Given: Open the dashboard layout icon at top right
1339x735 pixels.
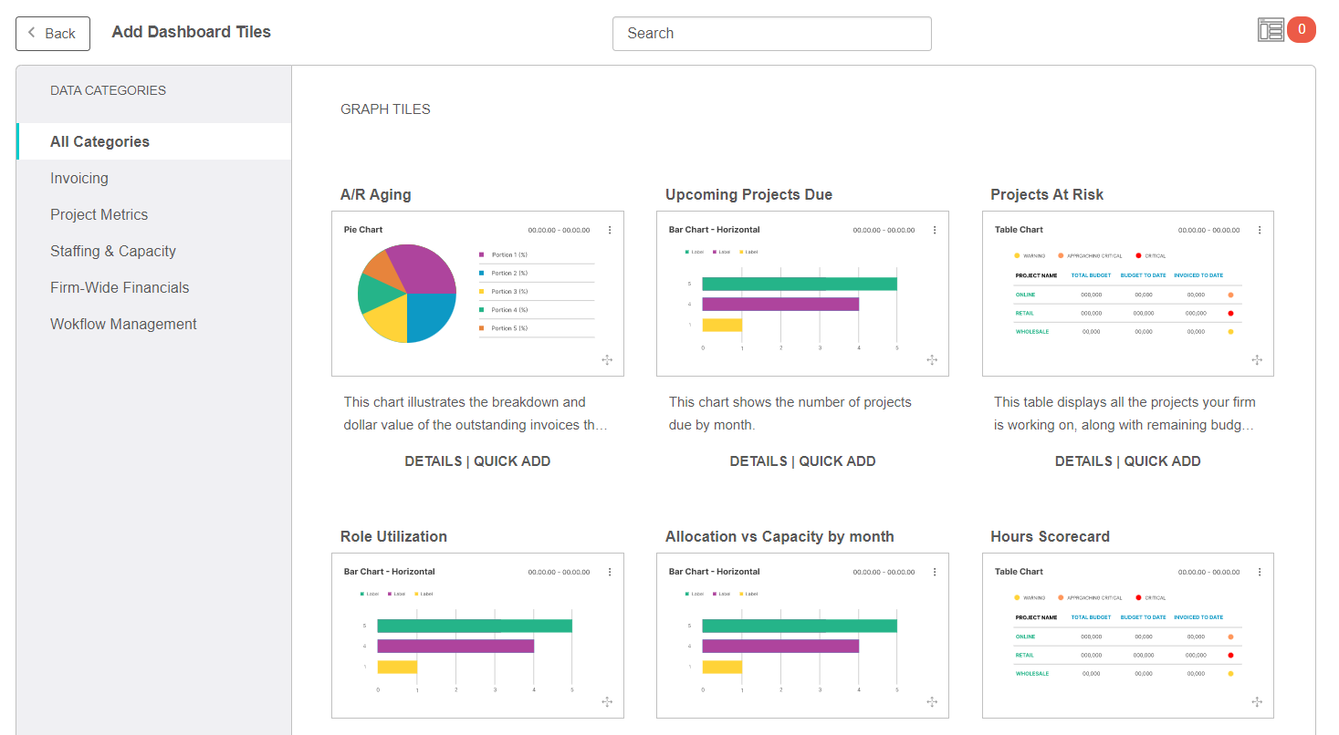Looking at the screenshot, I should 1271,30.
